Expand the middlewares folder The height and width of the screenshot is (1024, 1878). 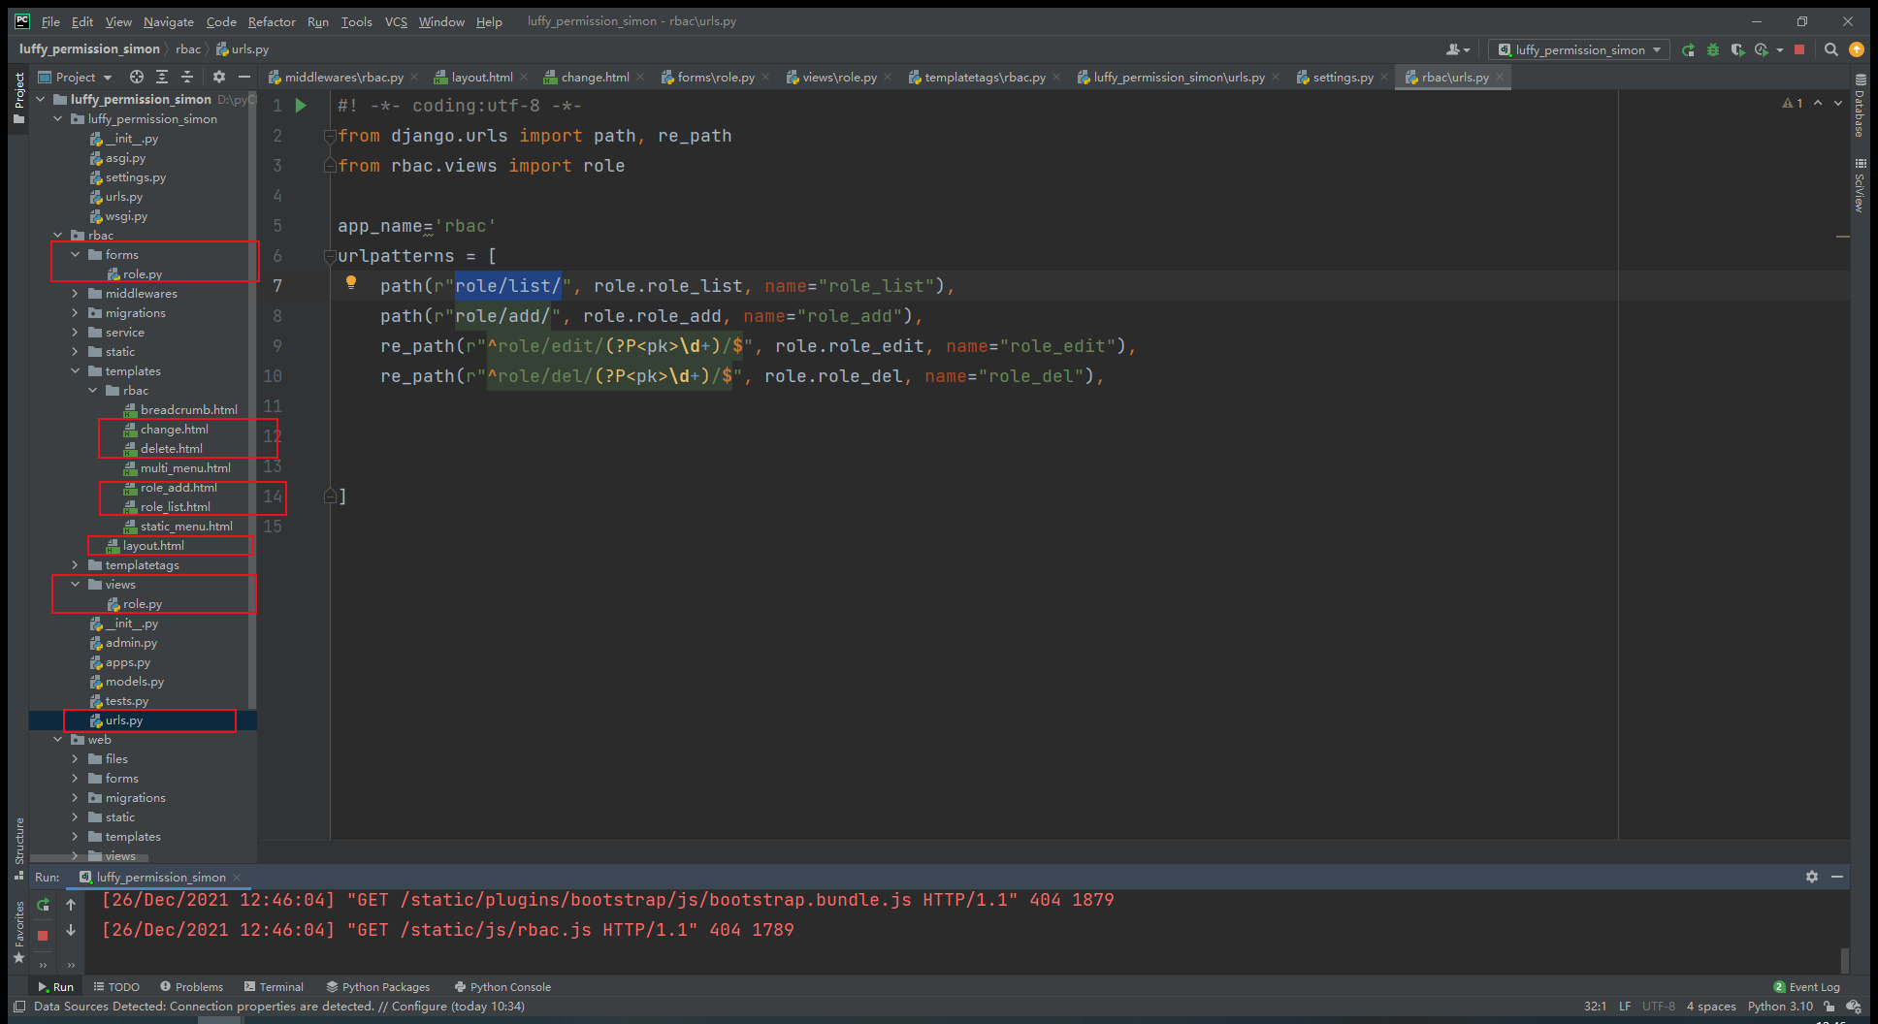coord(76,293)
